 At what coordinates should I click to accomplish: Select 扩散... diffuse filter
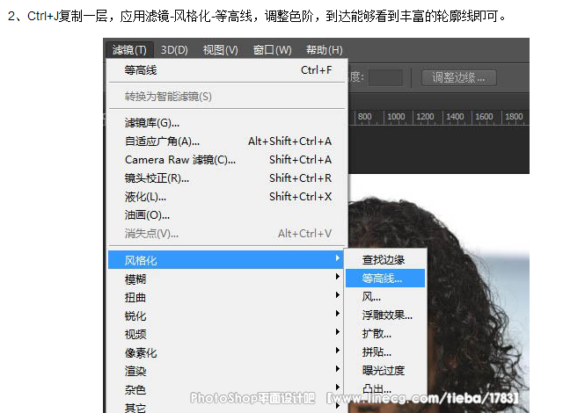tap(385, 334)
